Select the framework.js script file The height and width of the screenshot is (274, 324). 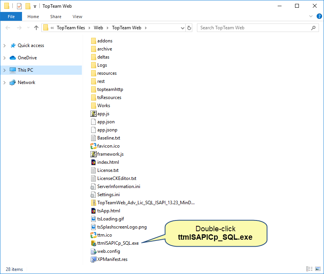pyautogui.click(x=107, y=154)
